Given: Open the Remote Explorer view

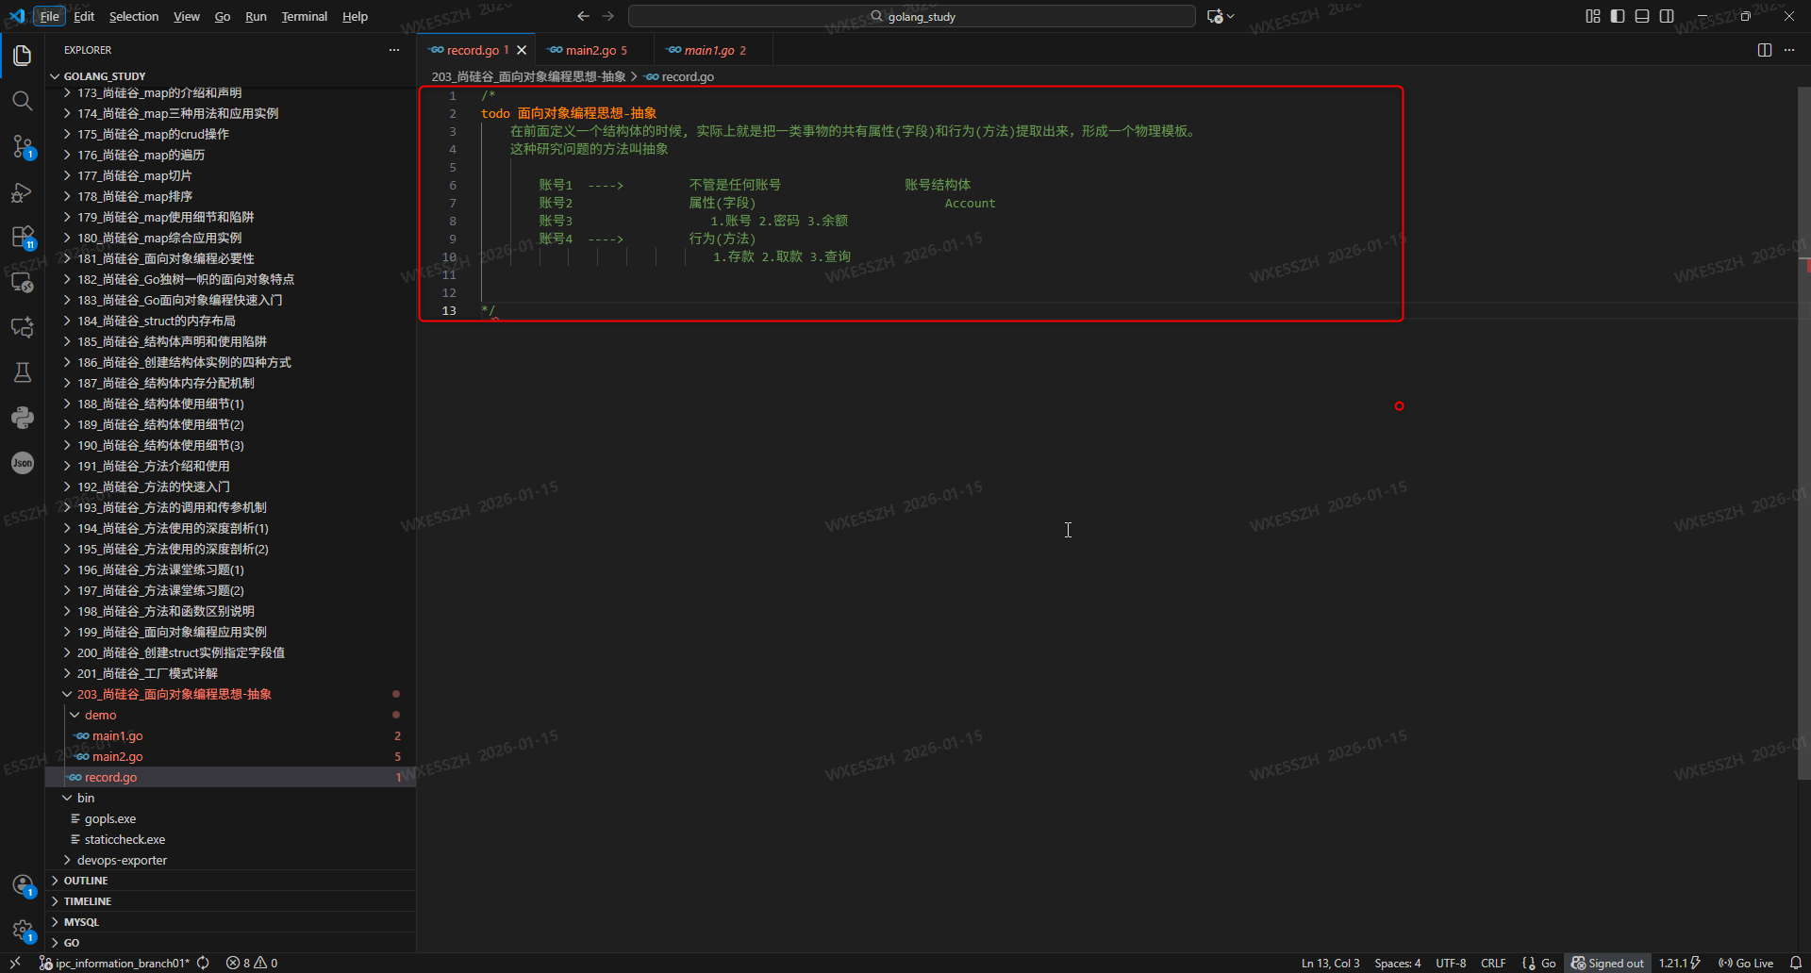Looking at the screenshot, I should coord(23,282).
